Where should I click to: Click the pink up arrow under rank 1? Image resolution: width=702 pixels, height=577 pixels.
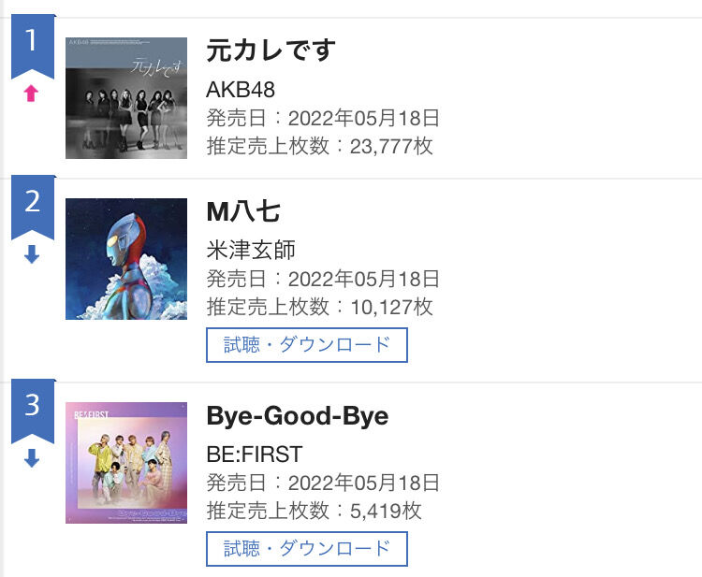(31, 94)
